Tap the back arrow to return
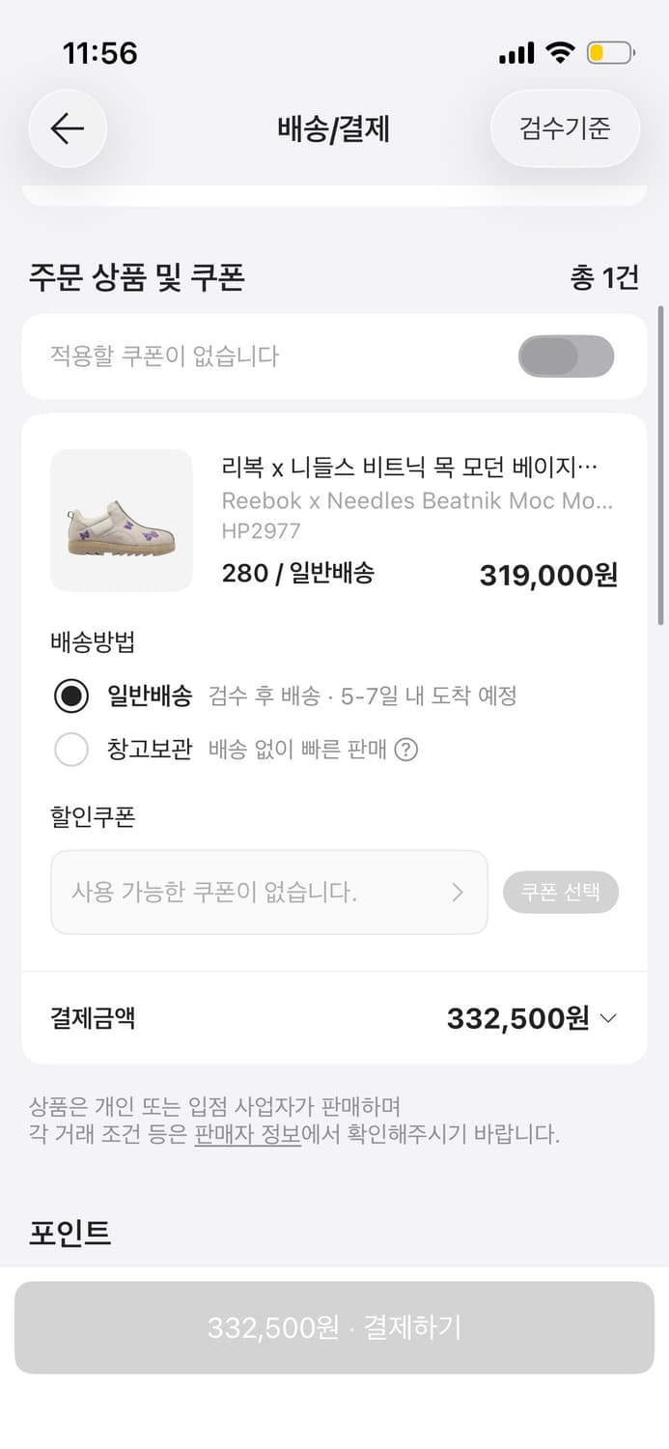 (x=67, y=128)
